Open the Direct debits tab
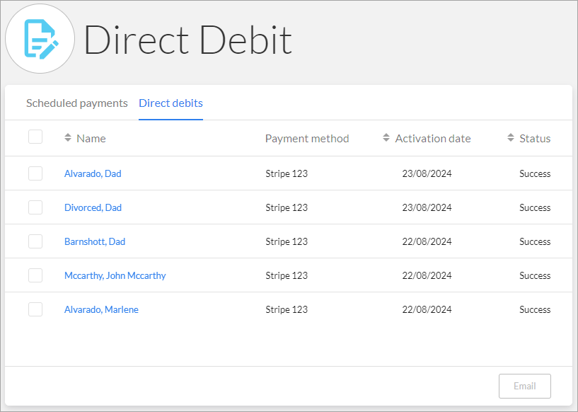578x412 pixels. click(x=170, y=103)
